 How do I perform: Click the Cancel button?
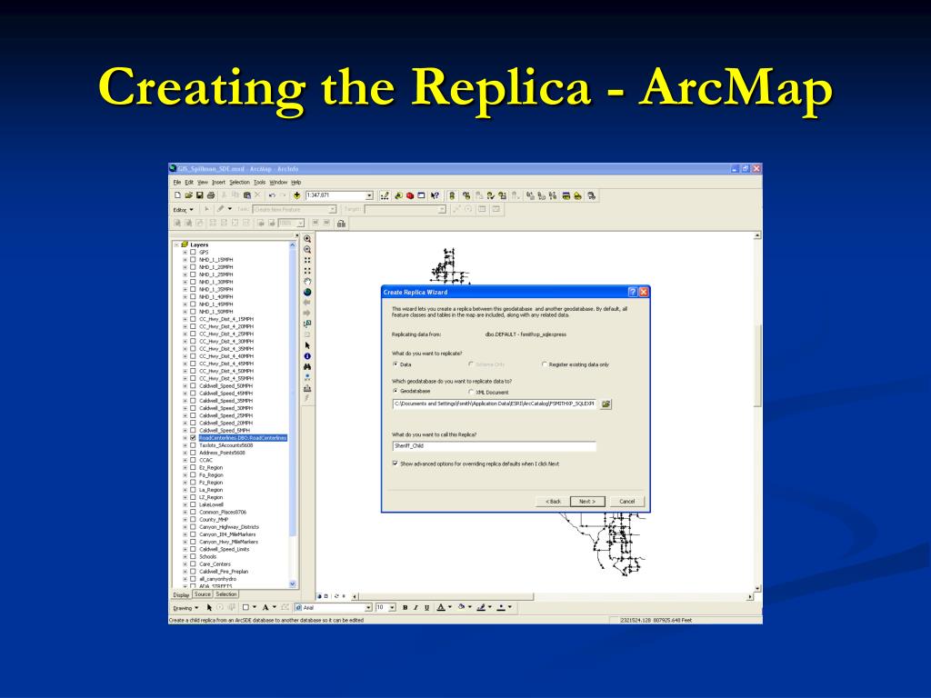[x=627, y=502]
